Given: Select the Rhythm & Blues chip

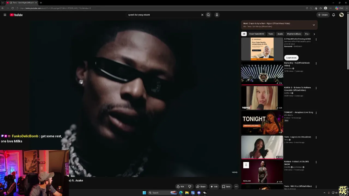Looking at the screenshot, I should pyautogui.click(x=294, y=34).
